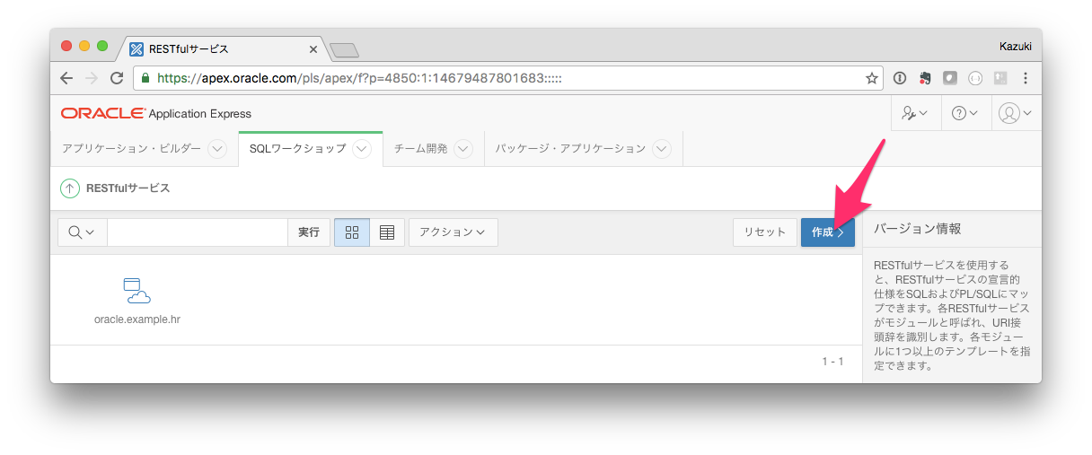The image size is (1092, 455).
Task: Expand the SQLワークショップ dropdown arrow
Action: (x=362, y=149)
